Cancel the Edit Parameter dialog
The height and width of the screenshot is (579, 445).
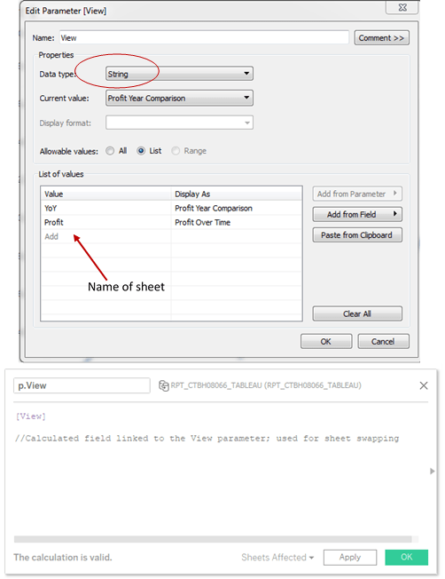(x=383, y=342)
